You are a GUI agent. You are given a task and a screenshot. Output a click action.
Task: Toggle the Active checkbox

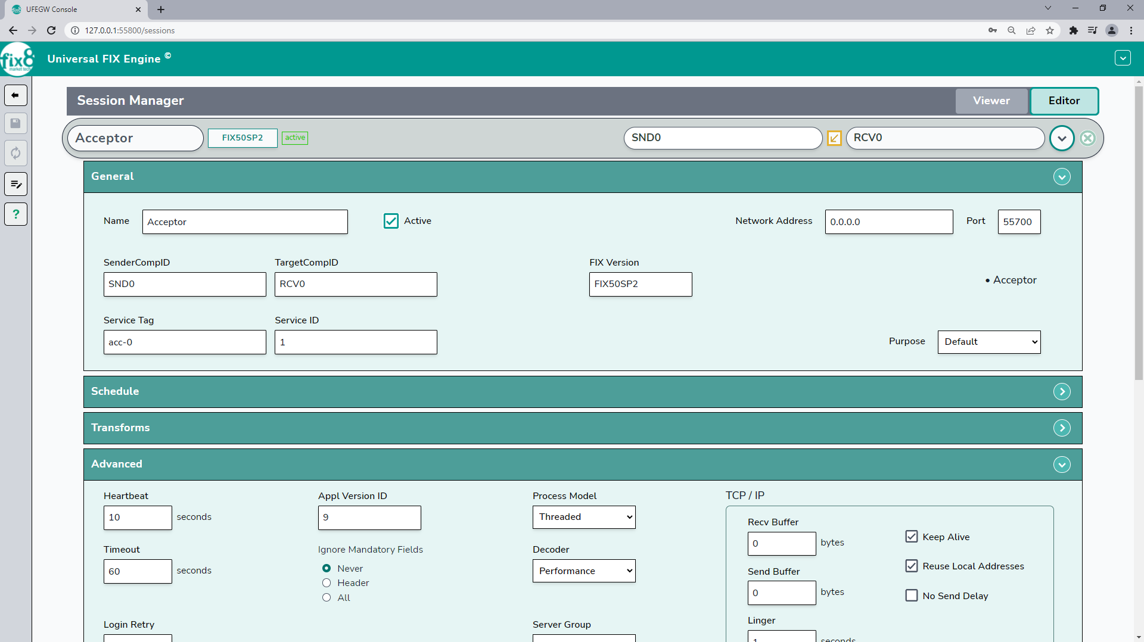(x=391, y=221)
